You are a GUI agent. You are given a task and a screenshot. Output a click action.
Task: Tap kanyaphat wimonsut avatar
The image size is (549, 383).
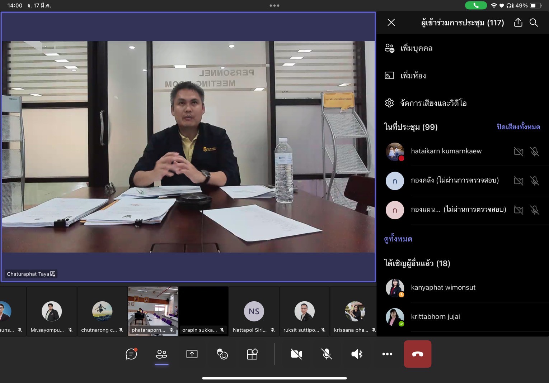tap(395, 288)
